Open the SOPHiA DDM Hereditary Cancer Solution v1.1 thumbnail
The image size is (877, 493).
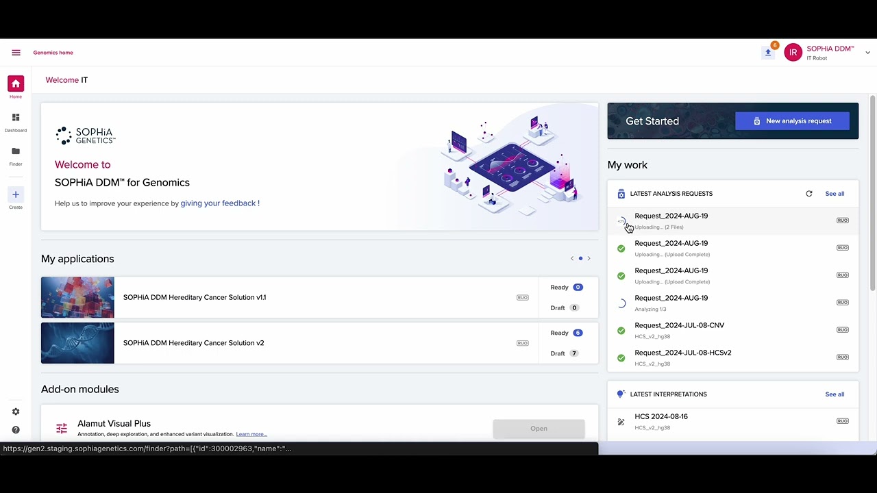pyautogui.click(x=77, y=298)
